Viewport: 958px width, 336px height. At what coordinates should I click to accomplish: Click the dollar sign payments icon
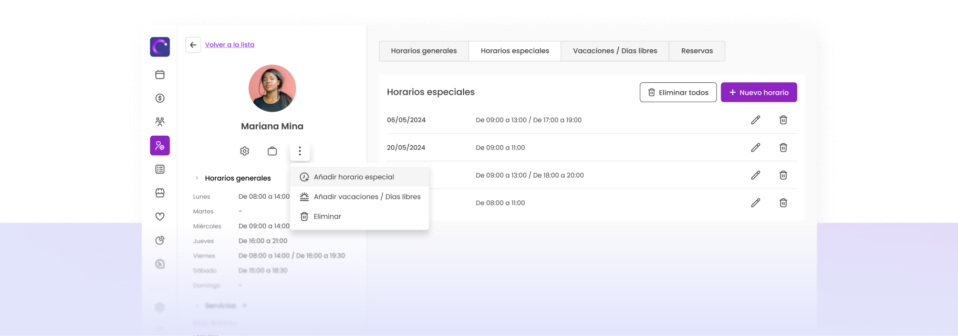coord(160,98)
